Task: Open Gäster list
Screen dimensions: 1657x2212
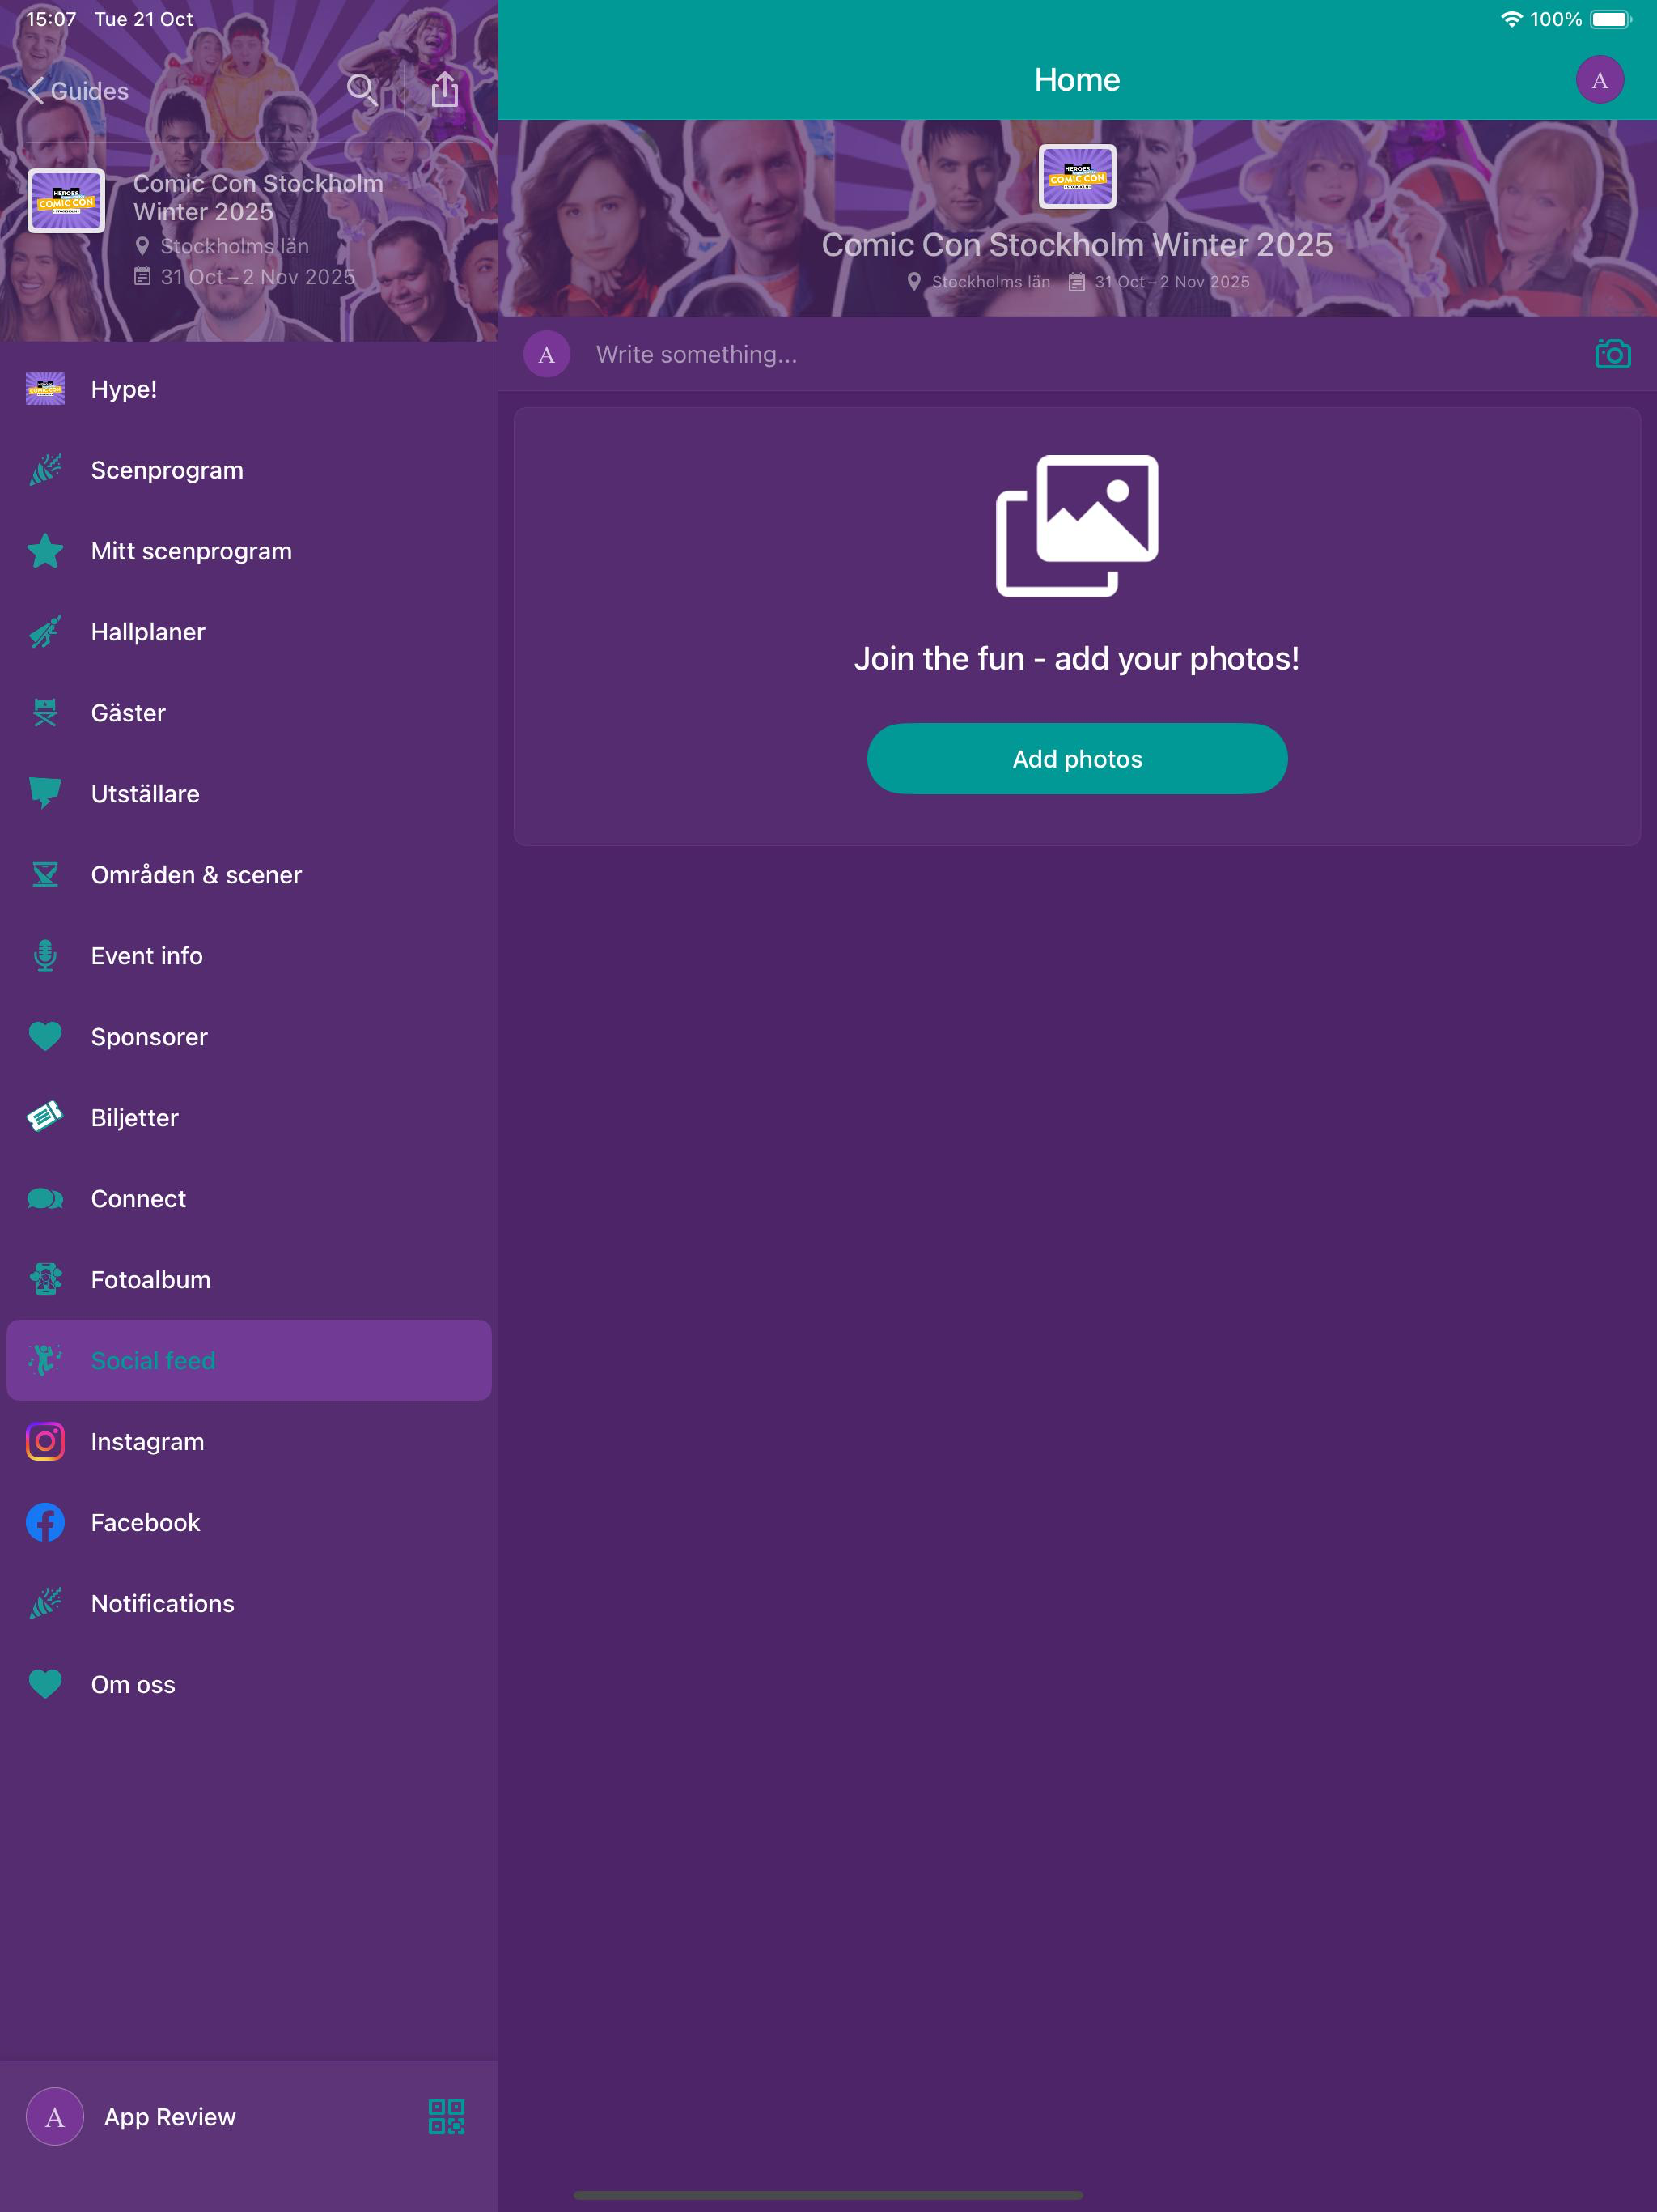Action: [249, 713]
